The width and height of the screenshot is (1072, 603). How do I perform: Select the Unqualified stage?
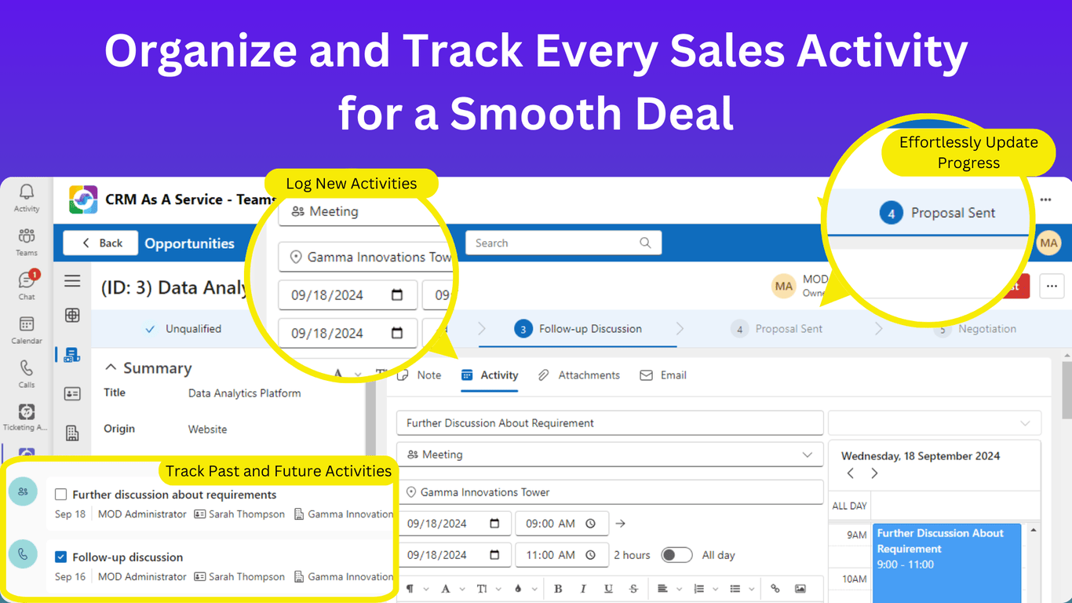184,329
